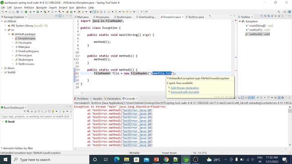Click the New file toolbar icon
Screen dimensions: 292x164
point(3,12)
